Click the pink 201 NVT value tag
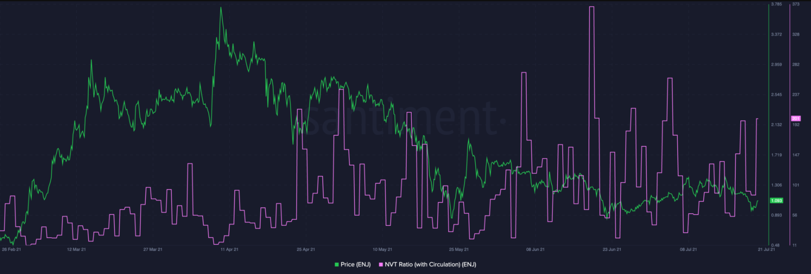Viewport: 811px width, 274px height. pyautogui.click(x=796, y=119)
